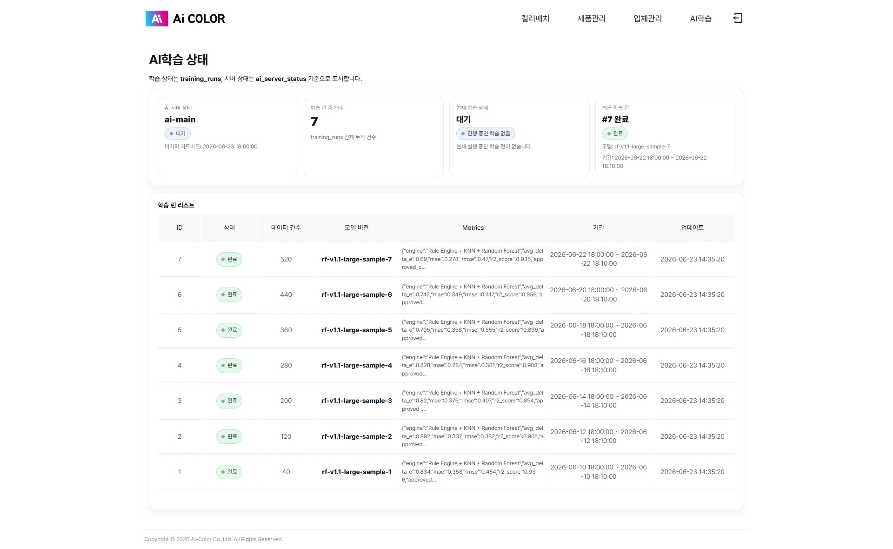Image resolution: width=893 pixels, height=549 pixels.
Task: Select the 업데이트 column header
Action: (x=693, y=228)
